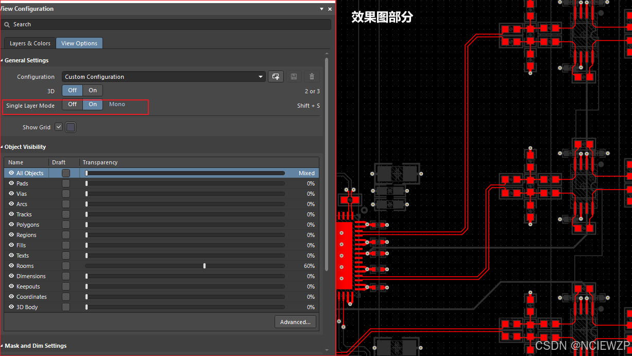
Task: Hide Arcs using the eye icon
Action: point(11,204)
